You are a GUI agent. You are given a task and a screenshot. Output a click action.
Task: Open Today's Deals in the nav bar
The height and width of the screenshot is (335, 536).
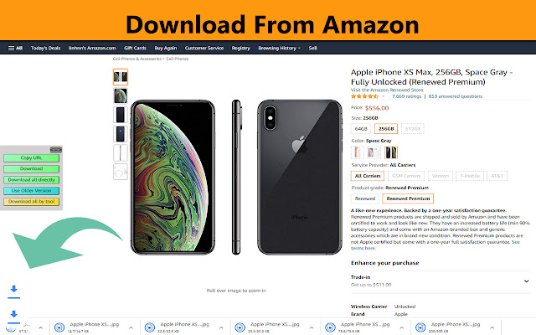point(45,49)
